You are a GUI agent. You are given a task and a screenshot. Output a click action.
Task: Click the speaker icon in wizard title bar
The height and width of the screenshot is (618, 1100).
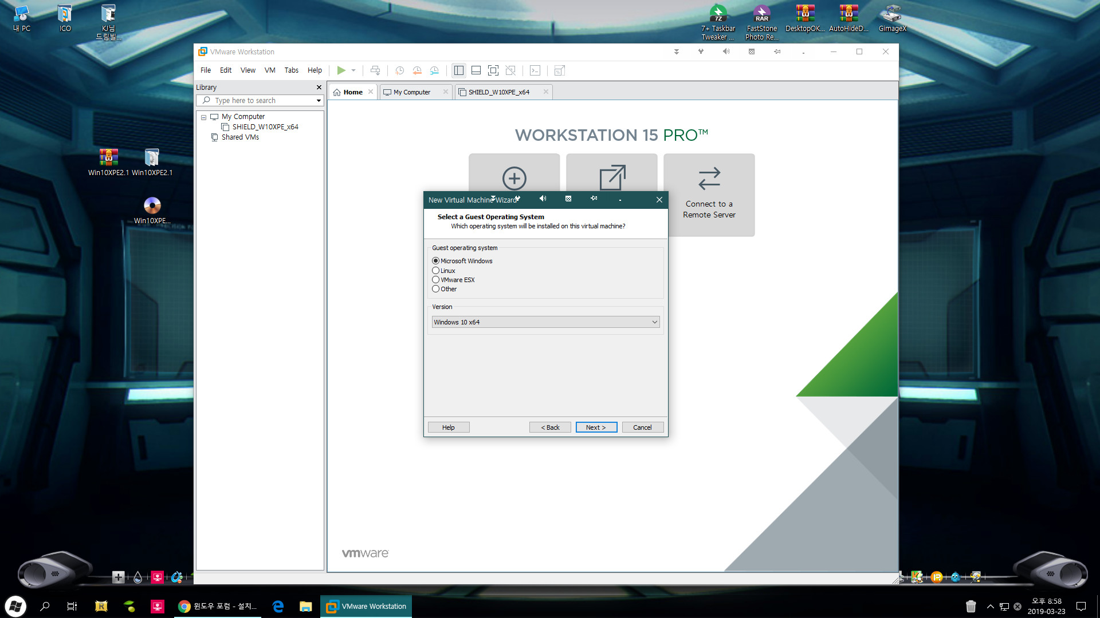tap(543, 199)
